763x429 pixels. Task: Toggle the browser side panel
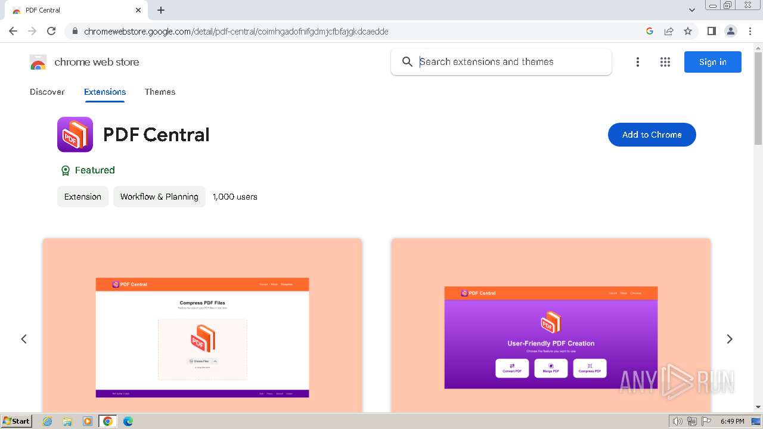712,31
